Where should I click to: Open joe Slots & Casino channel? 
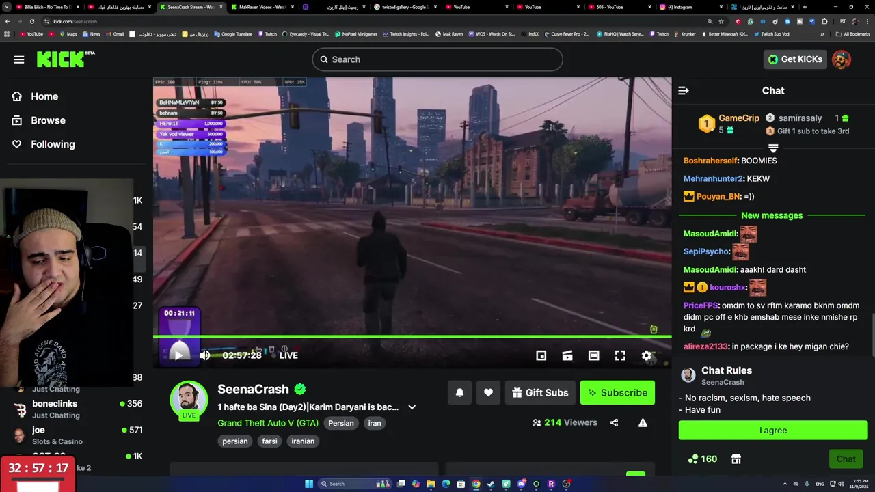(77, 435)
